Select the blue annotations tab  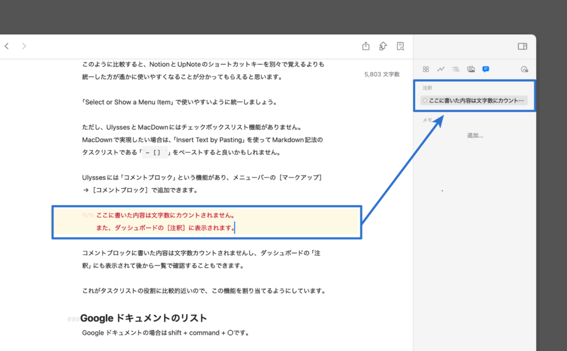[x=486, y=69]
